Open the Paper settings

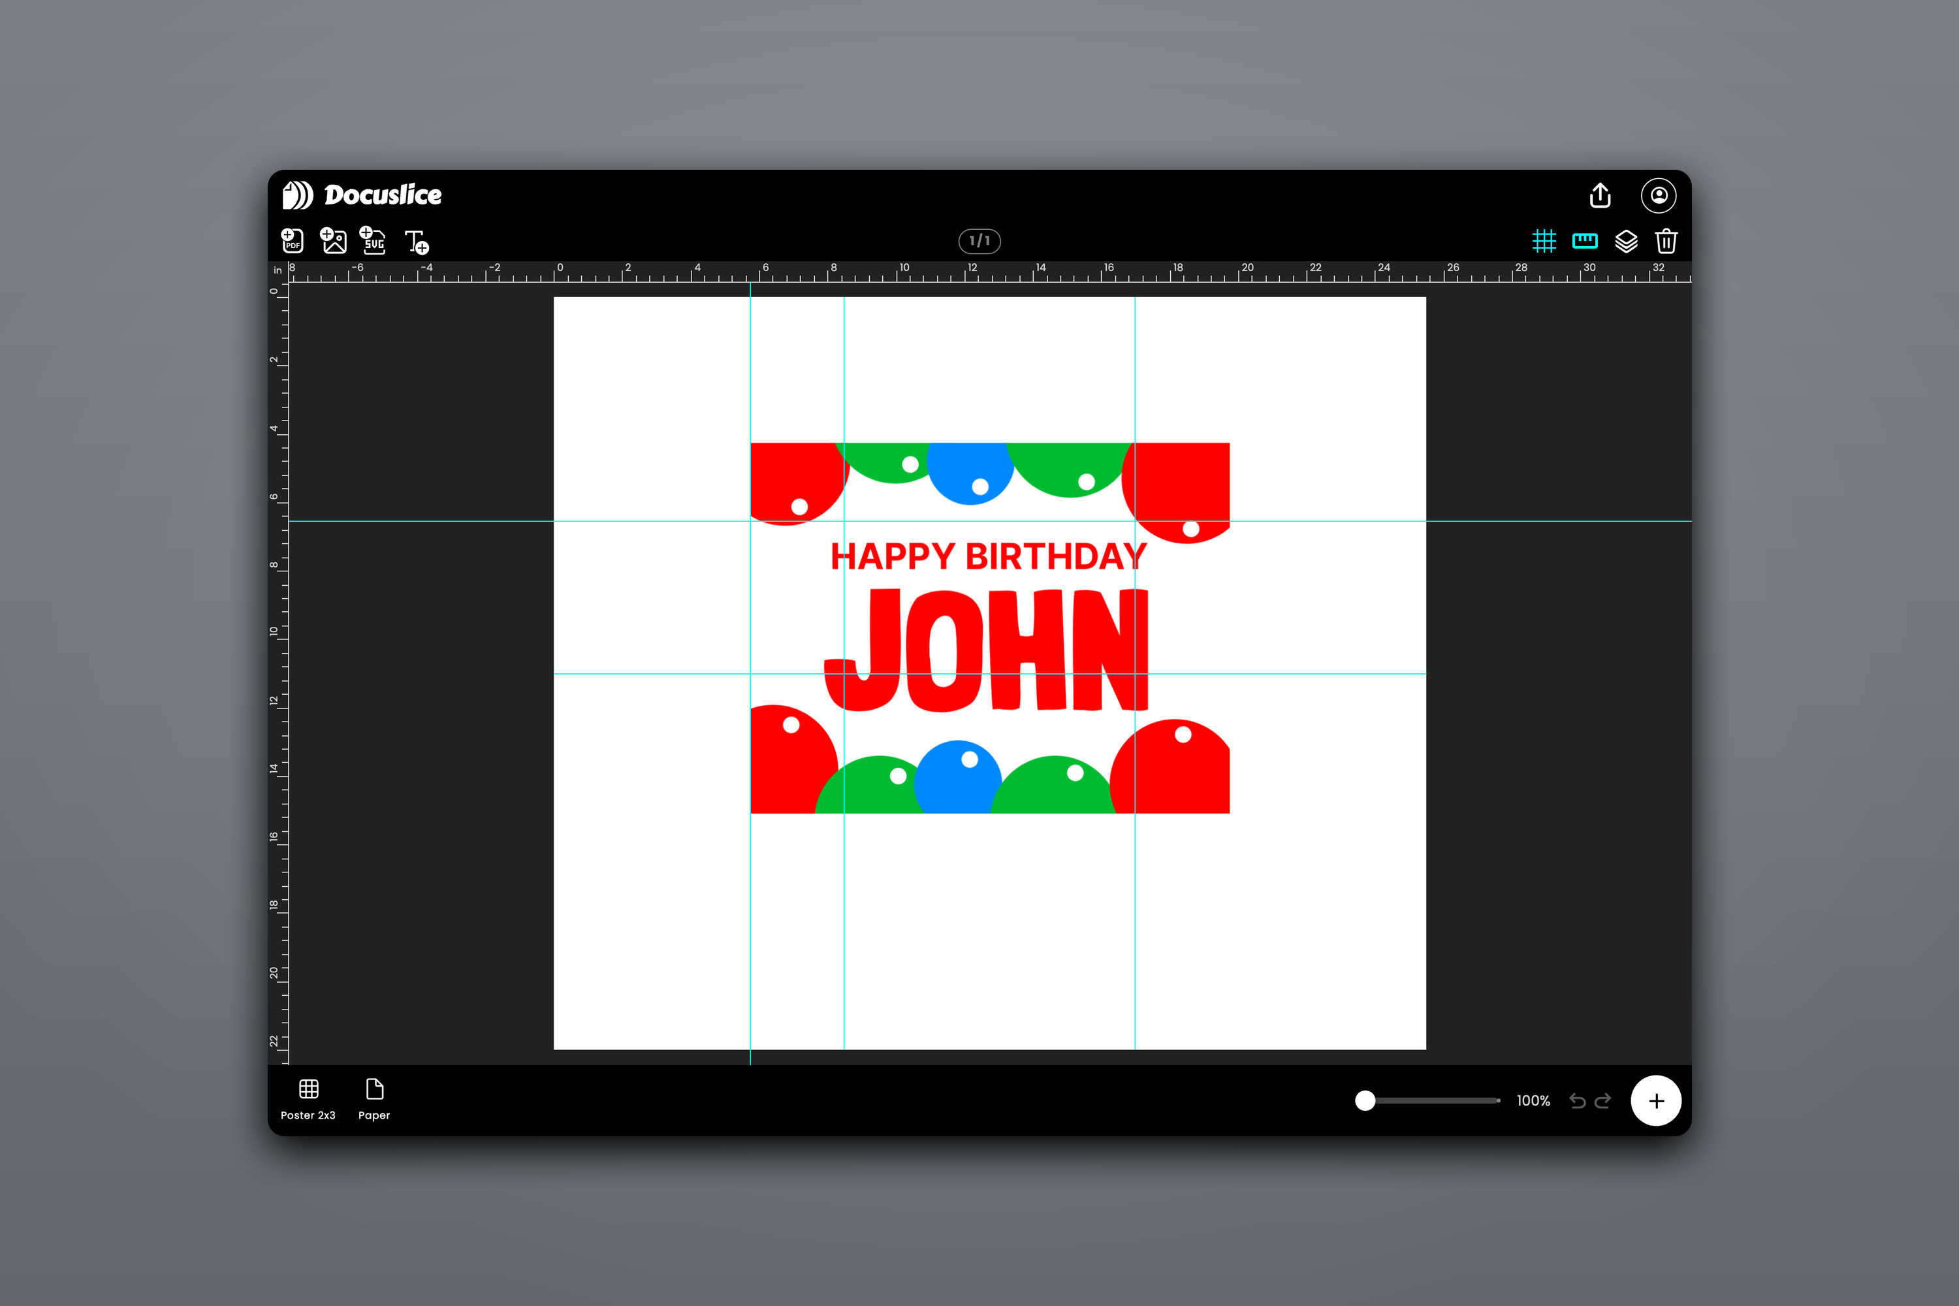point(374,1100)
